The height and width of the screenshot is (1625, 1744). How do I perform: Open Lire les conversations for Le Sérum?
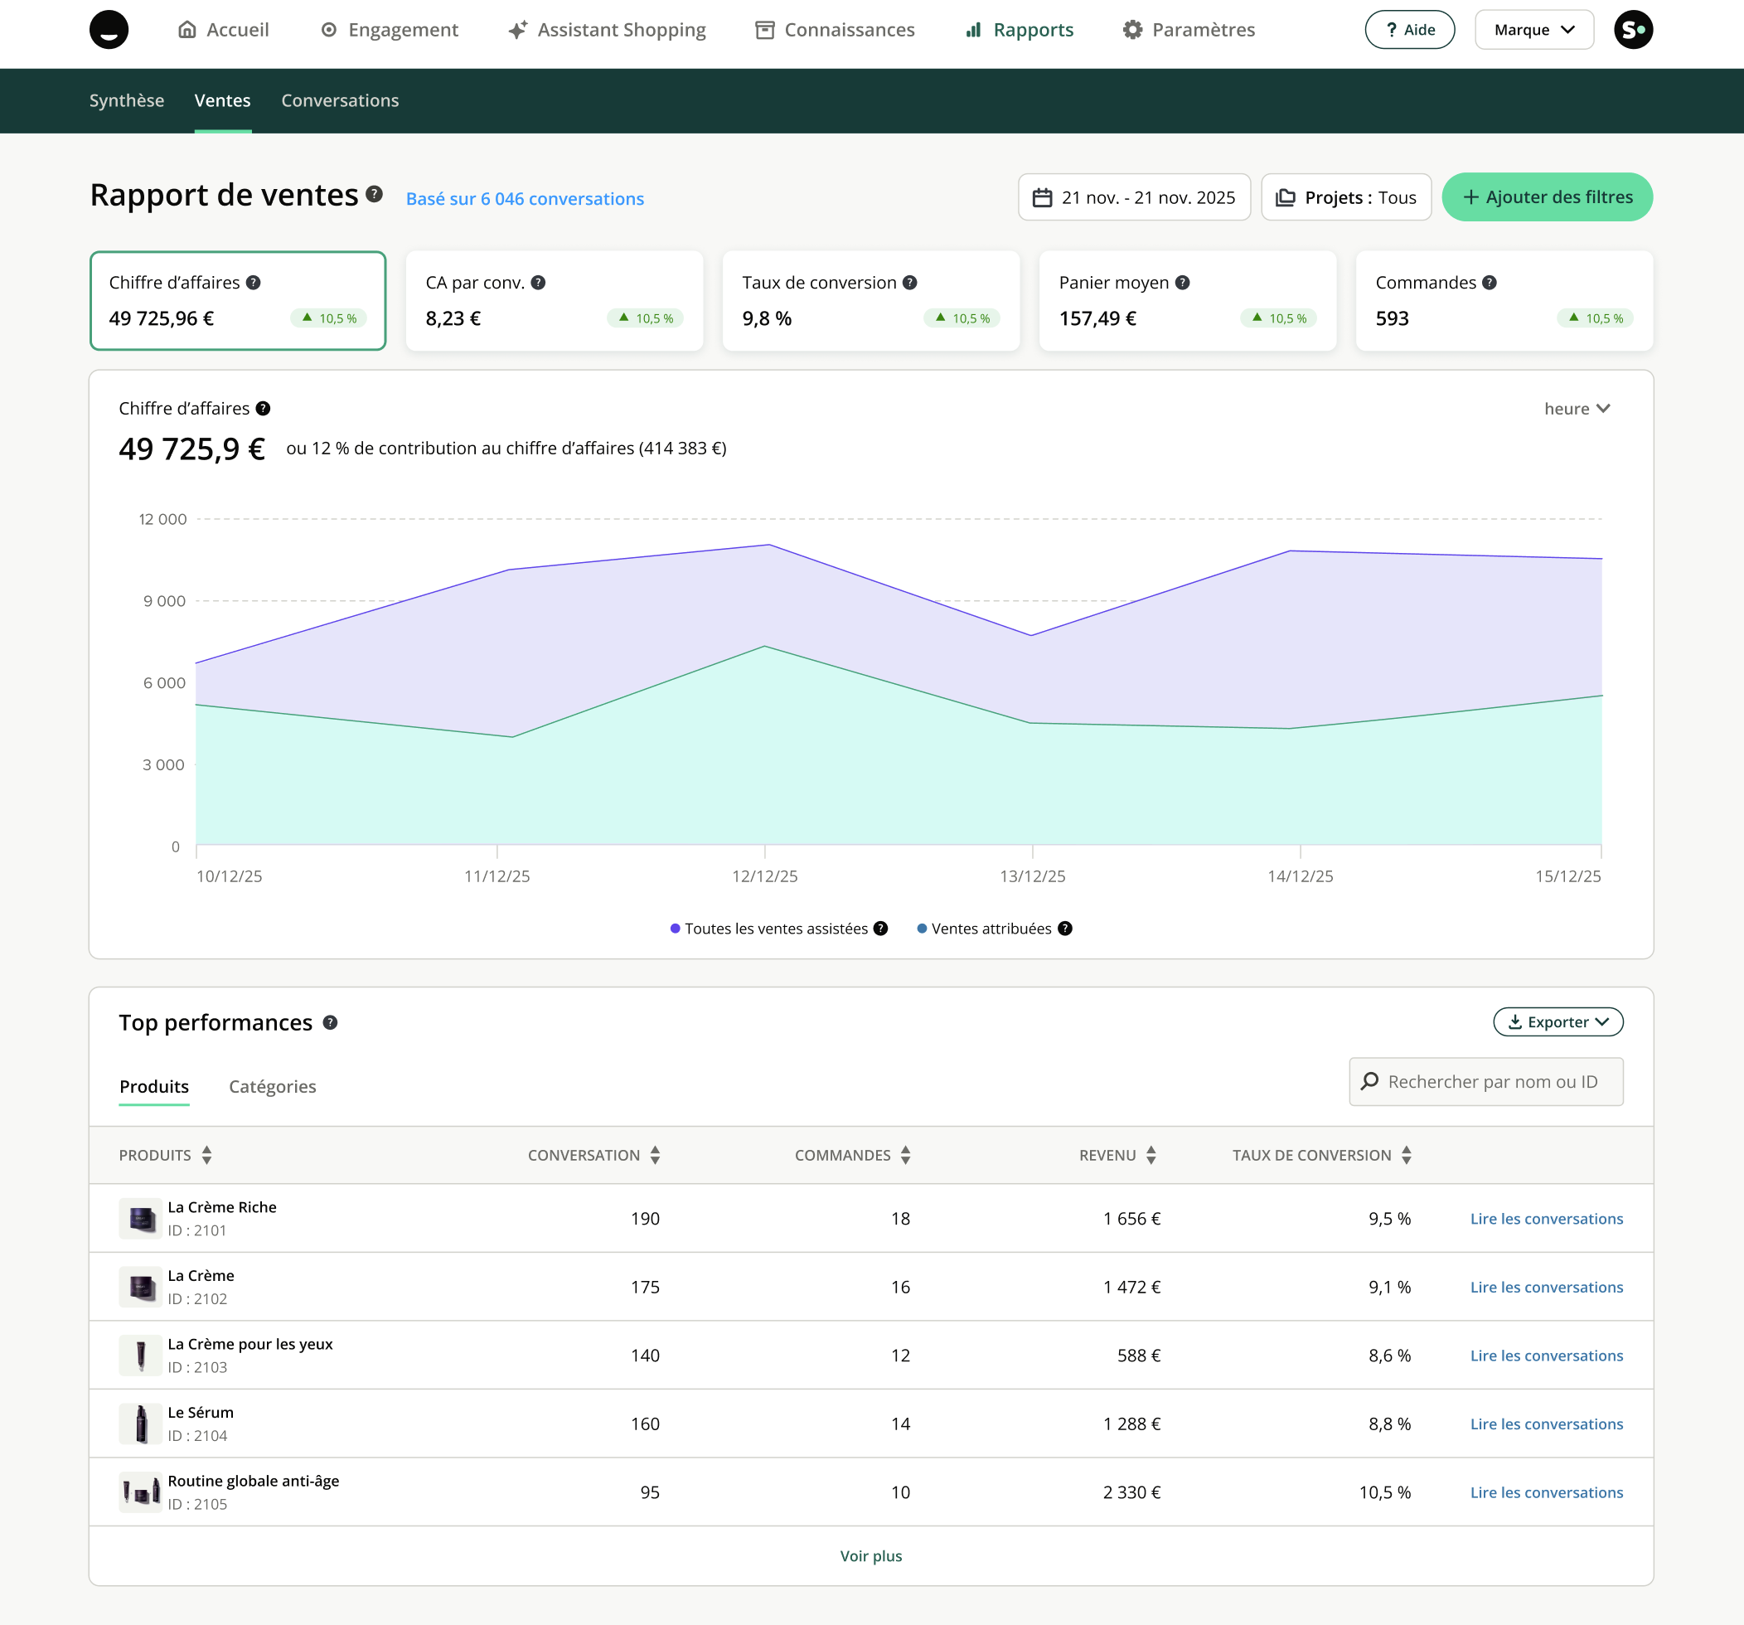point(1546,1424)
